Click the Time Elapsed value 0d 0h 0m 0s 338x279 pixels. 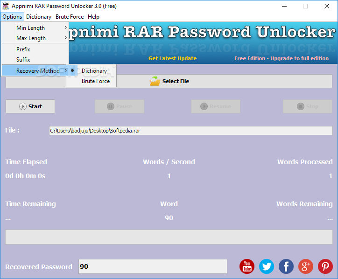(x=25, y=176)
